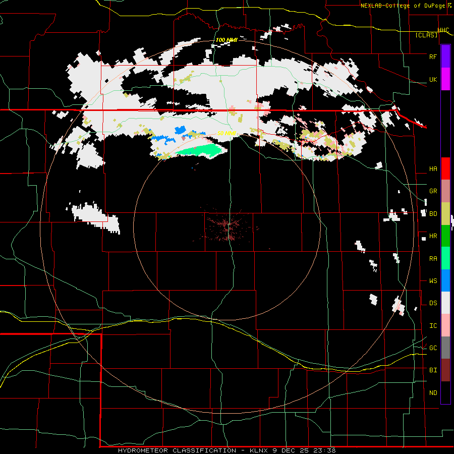This screenshot has height=454, width=454.
Task: Click the HA legend label
Action: tap(433, 168)
